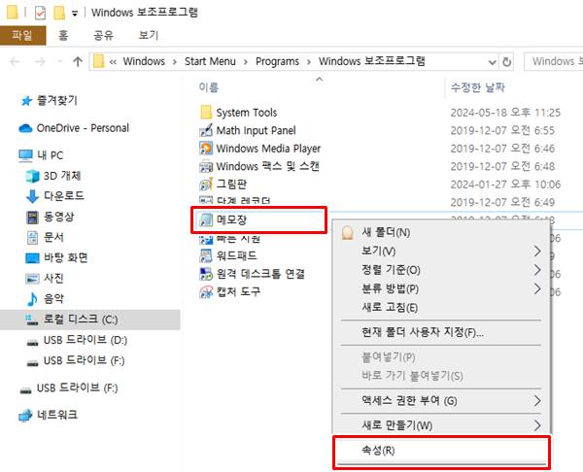Select 네트워크 icon in sidebar
Viewport: 583px width, 472px height.
point(25,415)
